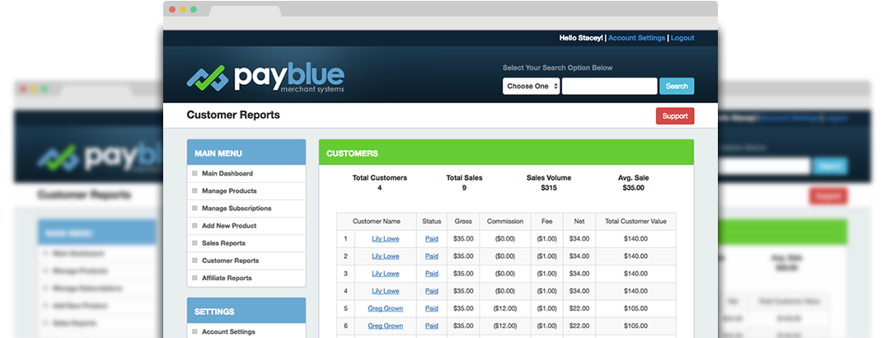This screenshot has height=338, width=886.
Task: Click the Paid status link in row 3
Action: [432, 275]
